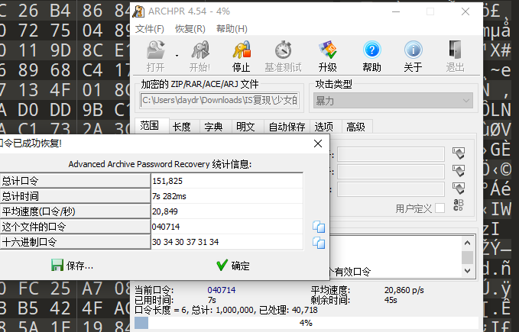Click the remaining time 45s value
This screenshot has width=519, height=332.
[x=391, y=300]
